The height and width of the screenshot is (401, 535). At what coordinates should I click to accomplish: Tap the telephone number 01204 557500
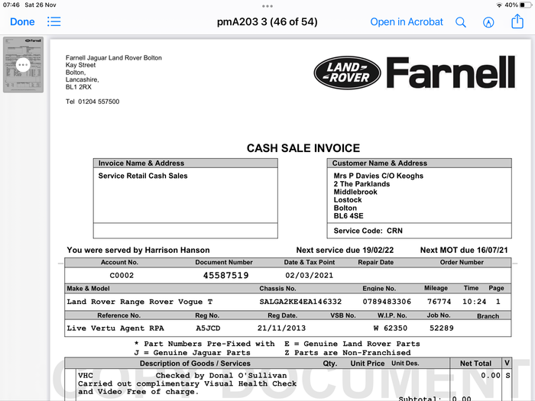coord(99,102)
